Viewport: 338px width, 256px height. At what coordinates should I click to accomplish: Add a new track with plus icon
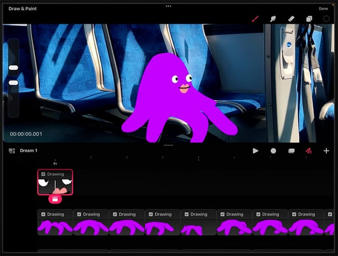326,151
